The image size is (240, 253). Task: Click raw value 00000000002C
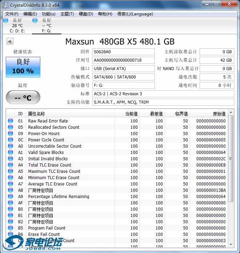coord(211,159)
